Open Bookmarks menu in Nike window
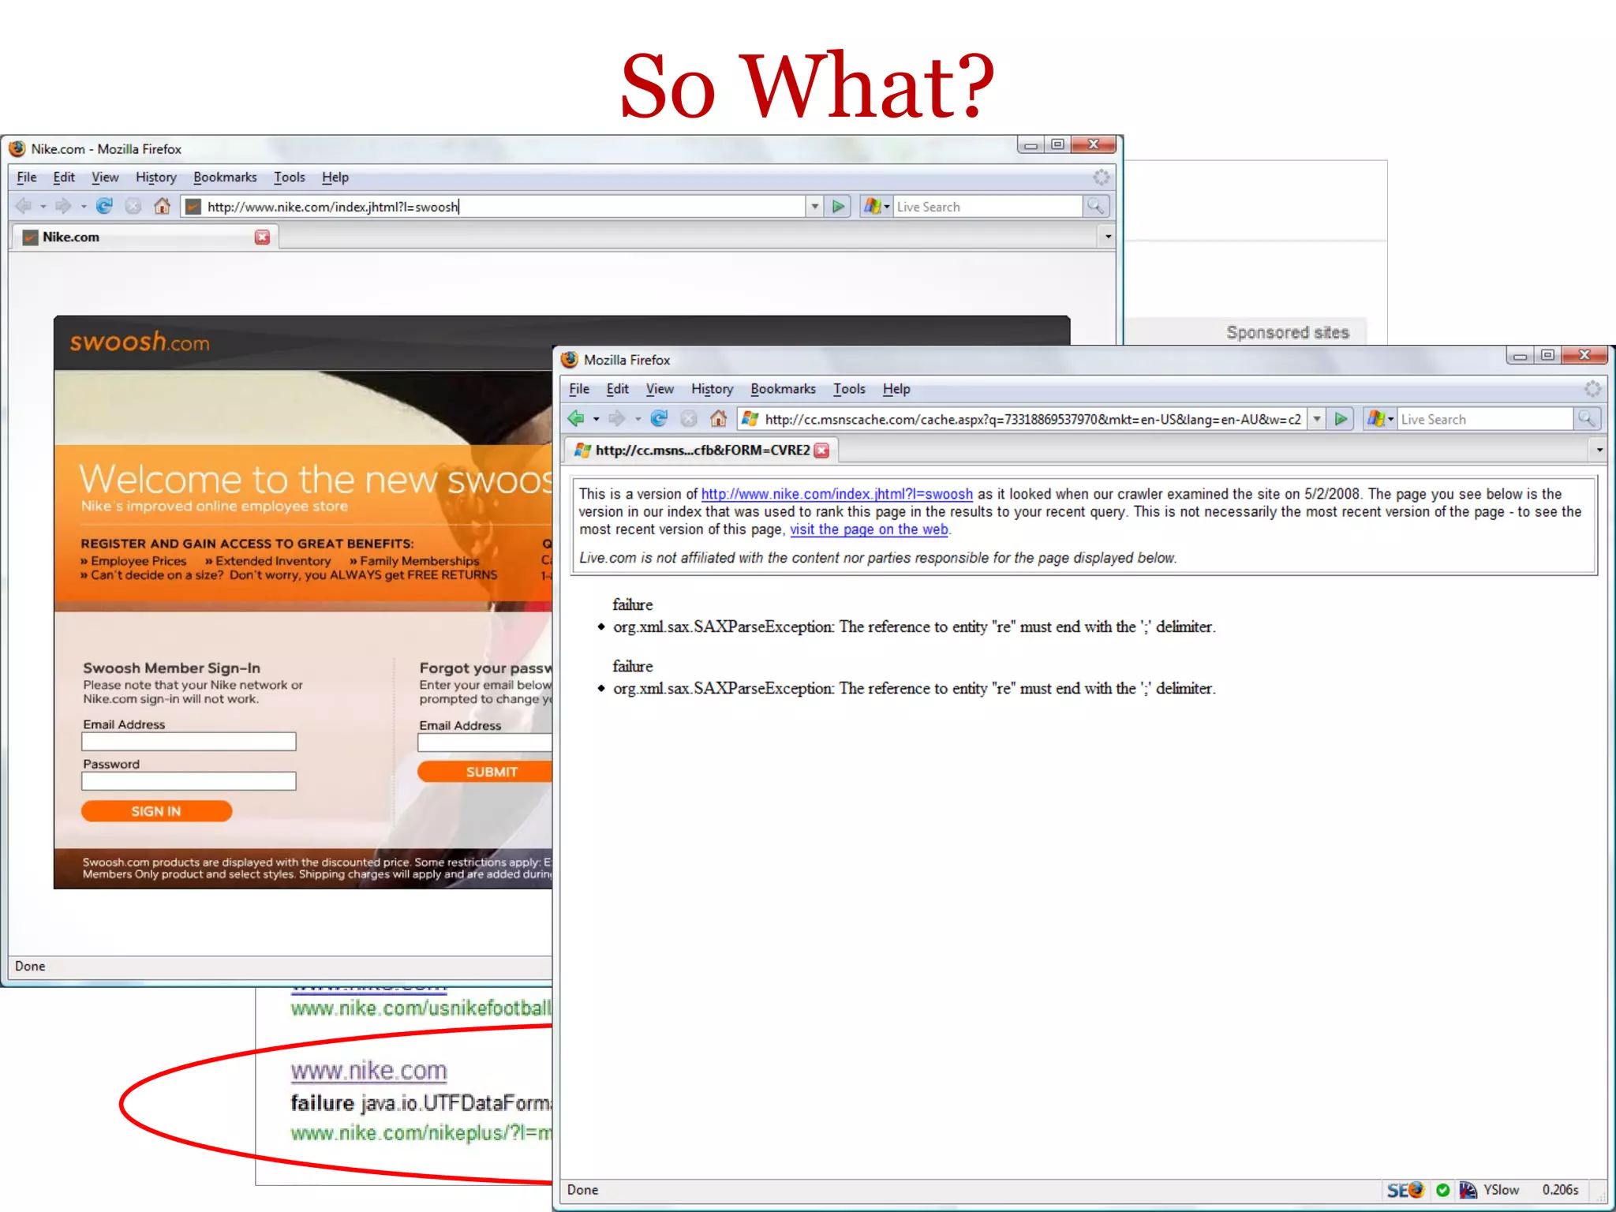 pos(225,178)
